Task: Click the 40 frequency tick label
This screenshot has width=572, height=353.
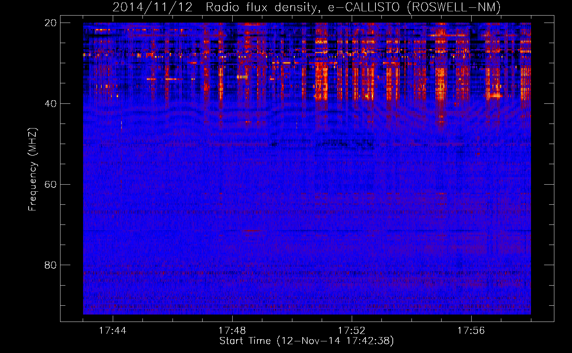Action: [x=51, y=104]
